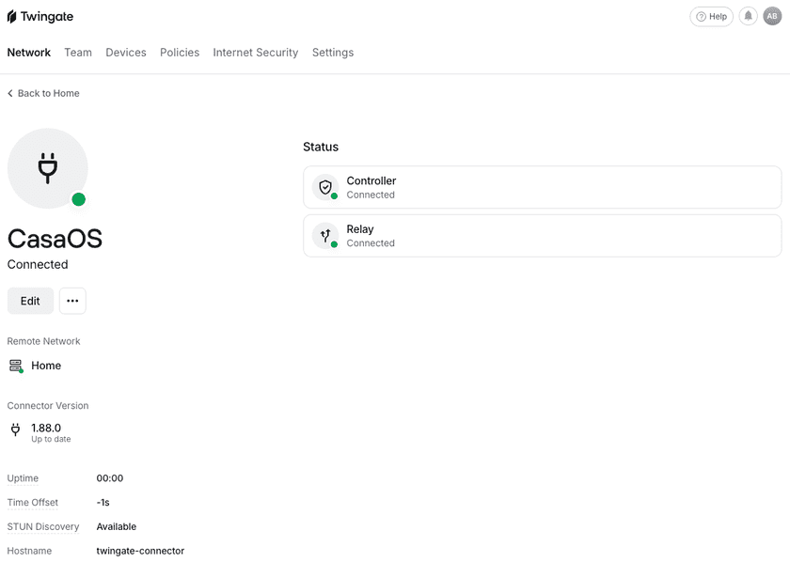790x562 pixels.
Task: Open the three-dot more options menu
Action: tap(72, 301)
